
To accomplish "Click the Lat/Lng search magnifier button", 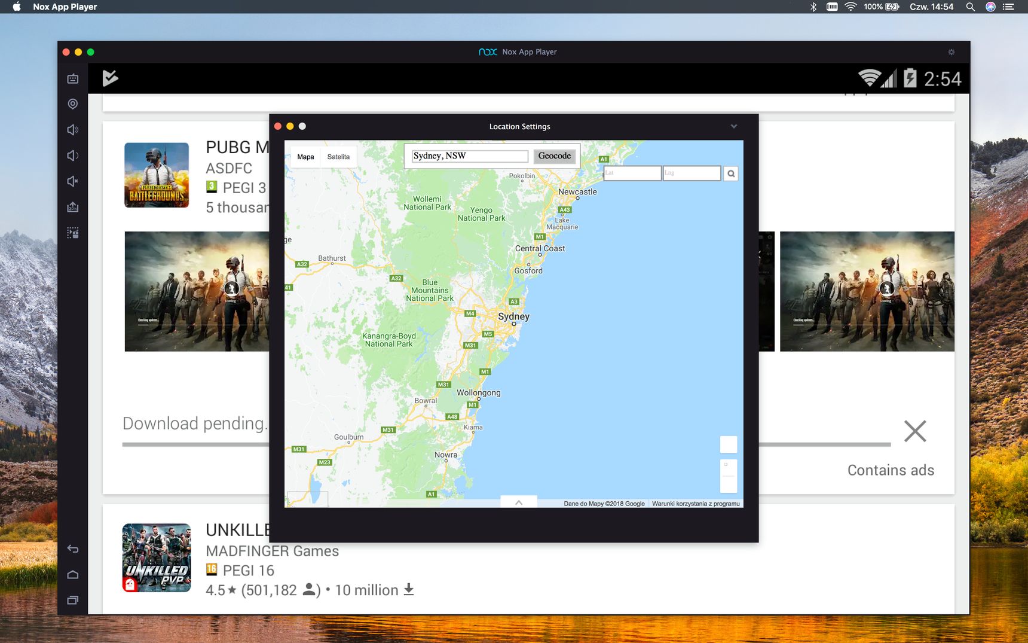I will coord(731,173).
